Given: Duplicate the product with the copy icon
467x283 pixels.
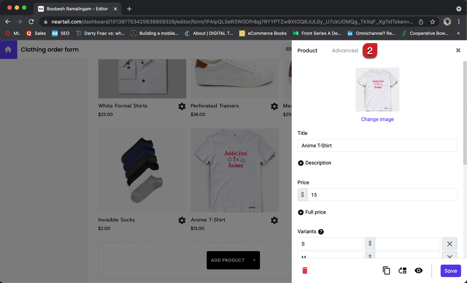Looking at the screenshot, I should 386,271.
